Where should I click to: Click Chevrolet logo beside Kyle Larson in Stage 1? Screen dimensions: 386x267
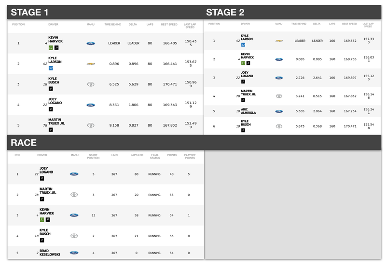91,64
